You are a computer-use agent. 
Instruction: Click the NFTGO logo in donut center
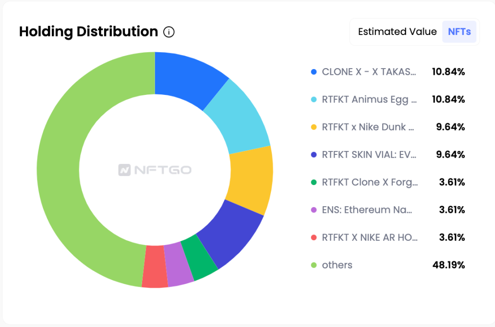pos(155,170)
